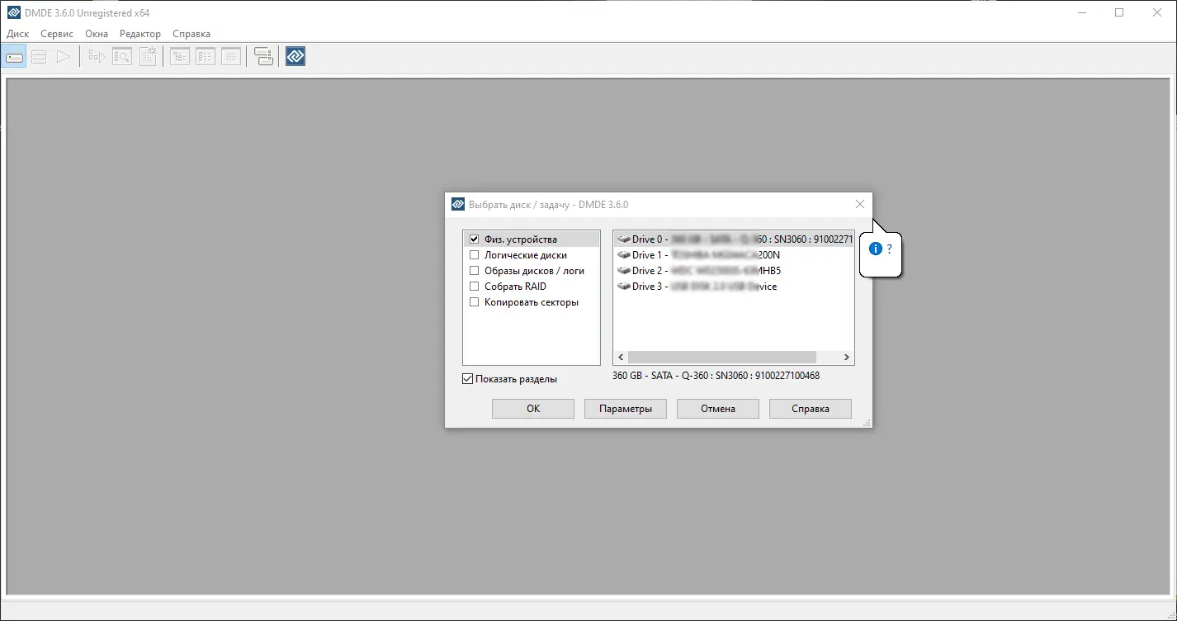Select Drive 2 in the device list

click(x=734, y=271)
